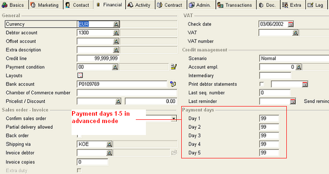This screenshot has height=174, width=329.
Task: Toggle the Extra duty checkbox
Action: pos(79,170)
